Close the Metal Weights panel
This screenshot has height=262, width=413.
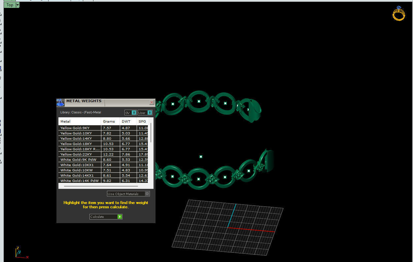152,102
